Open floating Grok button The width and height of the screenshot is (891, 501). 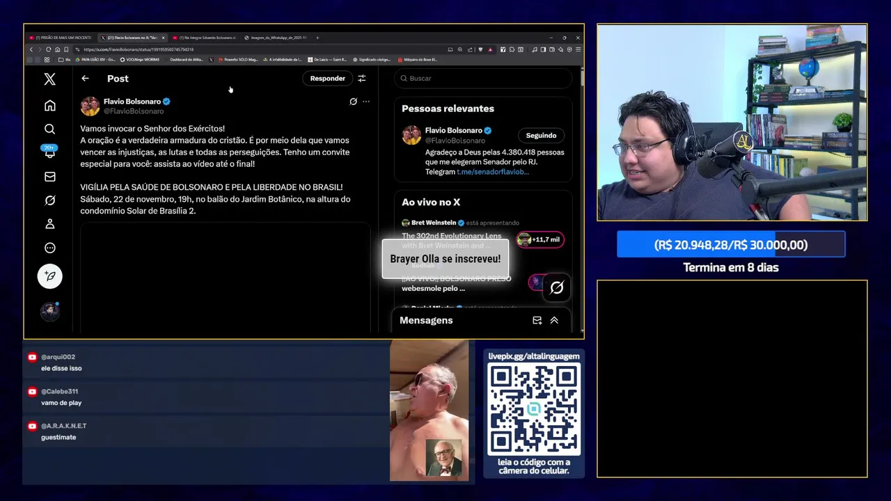[x=556, y=287]
